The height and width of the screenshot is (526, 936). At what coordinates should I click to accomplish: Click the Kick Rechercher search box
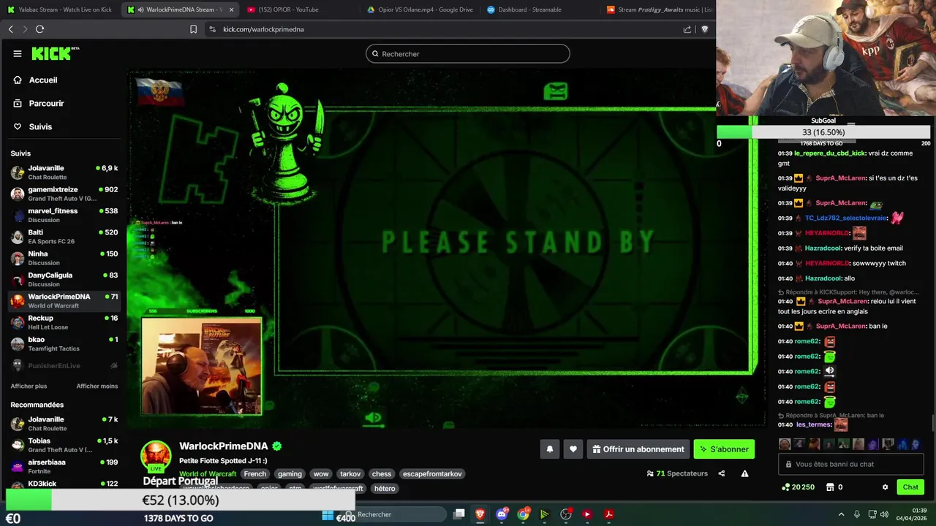click(x=468, y=53)
